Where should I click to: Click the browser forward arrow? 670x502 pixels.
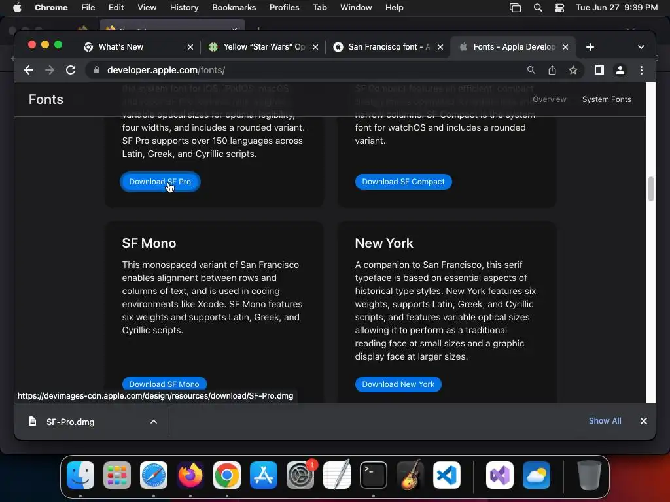(x=50, y=70)
